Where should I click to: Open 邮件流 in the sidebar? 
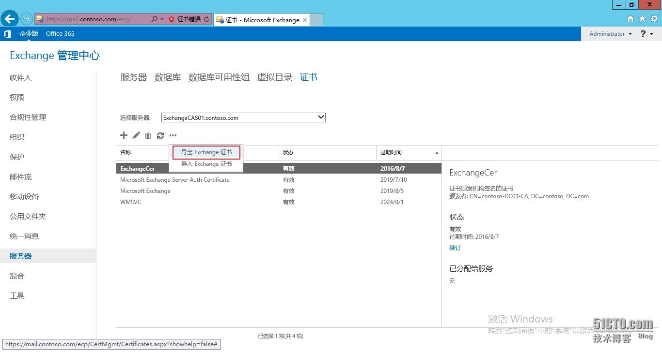coord(20,176)
